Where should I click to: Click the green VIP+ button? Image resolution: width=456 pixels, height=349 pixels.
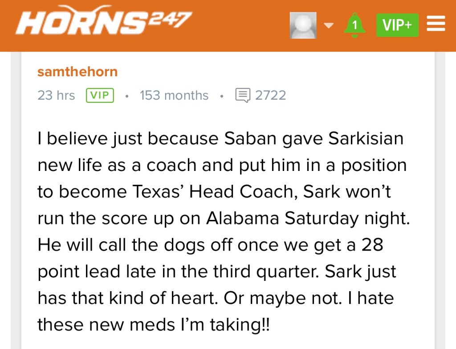coord(397,25)
